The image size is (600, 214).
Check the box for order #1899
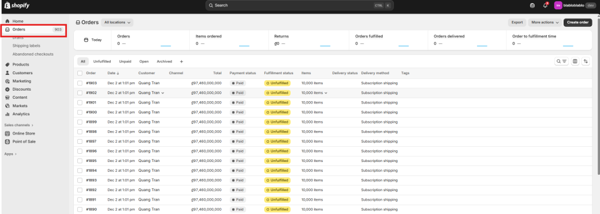80,122
